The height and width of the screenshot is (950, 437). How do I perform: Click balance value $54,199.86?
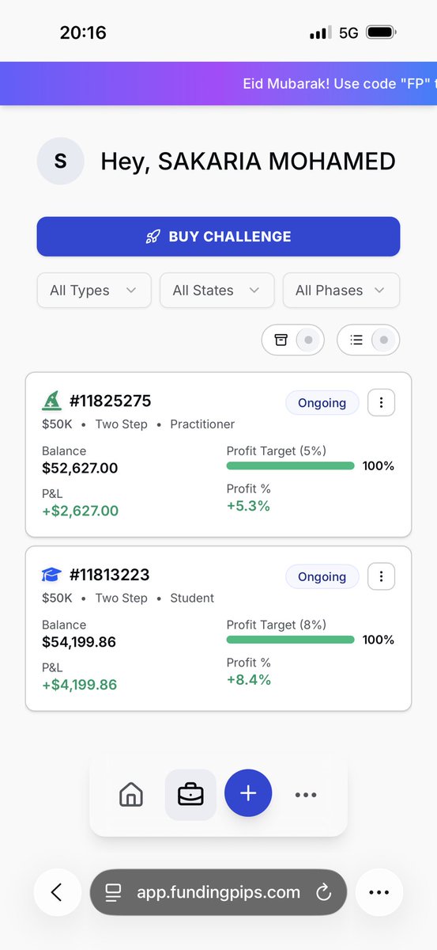pos(79,642)
